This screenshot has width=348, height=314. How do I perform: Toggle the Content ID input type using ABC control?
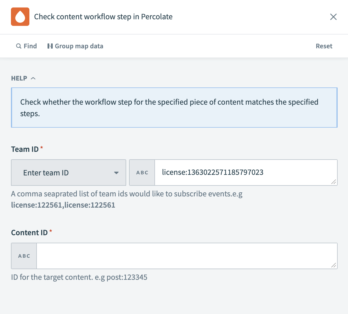[x=24, y=256]
